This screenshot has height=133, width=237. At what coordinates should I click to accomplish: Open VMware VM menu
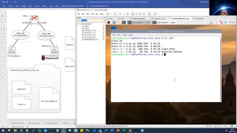coord(93,14)
